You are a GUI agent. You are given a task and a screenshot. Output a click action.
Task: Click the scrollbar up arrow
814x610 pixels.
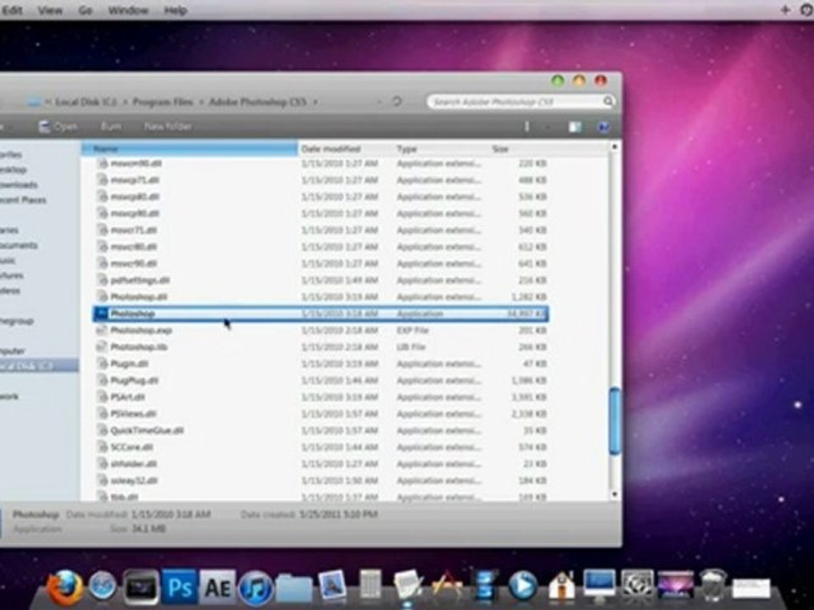614,147
